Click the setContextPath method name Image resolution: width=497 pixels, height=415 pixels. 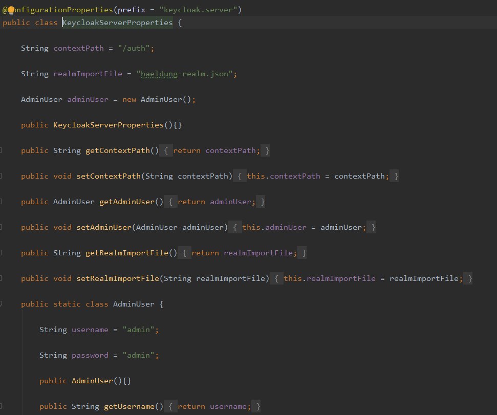pyautogui.click(x=109, y=176)
